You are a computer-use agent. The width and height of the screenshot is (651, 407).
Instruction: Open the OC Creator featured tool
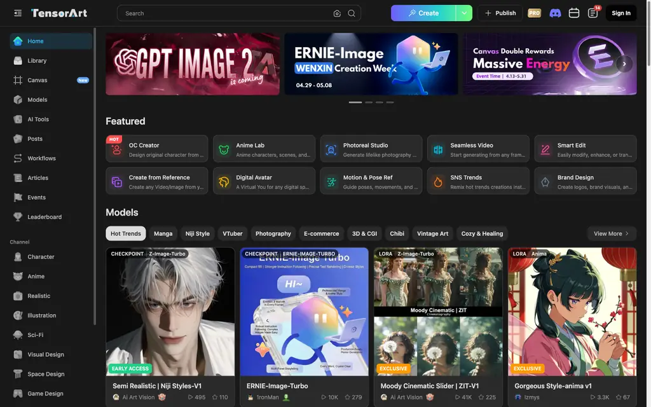pos(157,149)
